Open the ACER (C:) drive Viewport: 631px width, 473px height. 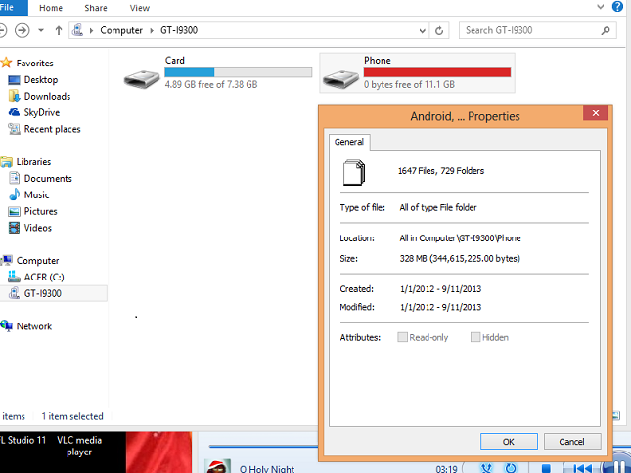pyautogui.click(x=43, y=277)
